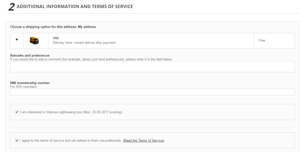Screen dimensions: 305x152
Task: Click the delivery truck icon
Action: pyautogui.click(x=34, y=41)
